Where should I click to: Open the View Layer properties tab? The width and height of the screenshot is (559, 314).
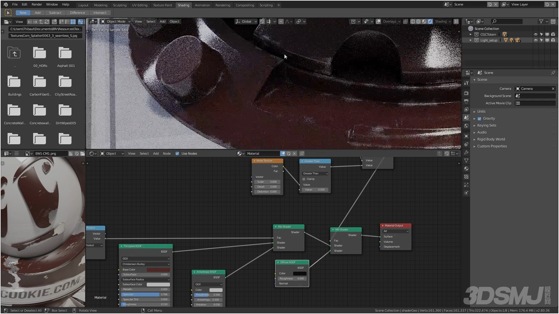point(466,109)
